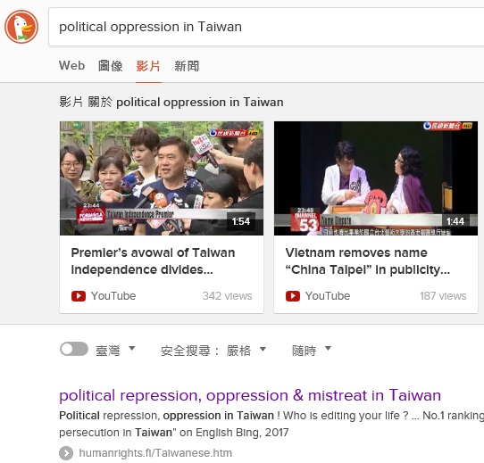The width and height of the screenshot is (484, 463).
Task: Open political repression, oppression & mistreat result
Action: click(250, 395)
